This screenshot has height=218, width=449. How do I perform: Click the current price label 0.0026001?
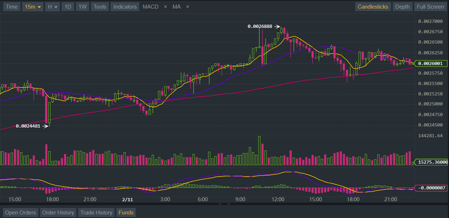[x=431, y=64]
